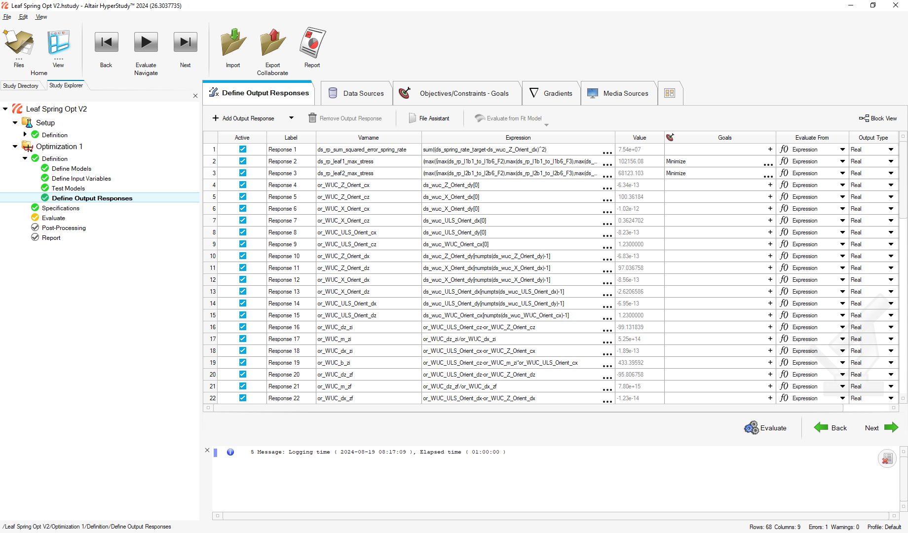This screenshot has height=533, width=908.
Task: Uncheck Active for Response 1
Action: [x=243, y=149]
